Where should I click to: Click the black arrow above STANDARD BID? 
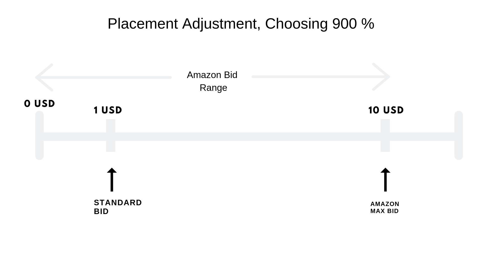112,179
